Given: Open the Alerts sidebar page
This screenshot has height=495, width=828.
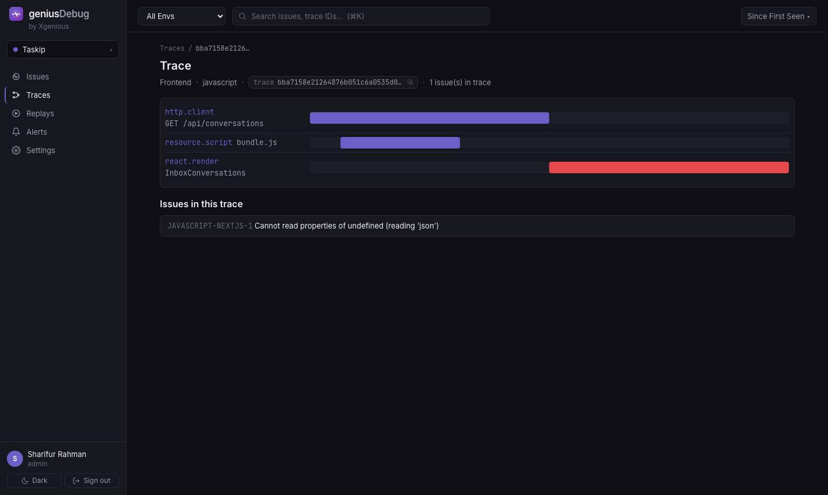Looking at the screenshot, I should coord(63,132).
